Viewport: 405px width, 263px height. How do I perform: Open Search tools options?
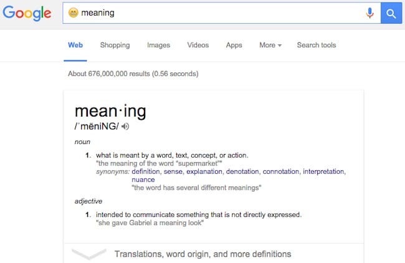[x=317, y=45]
